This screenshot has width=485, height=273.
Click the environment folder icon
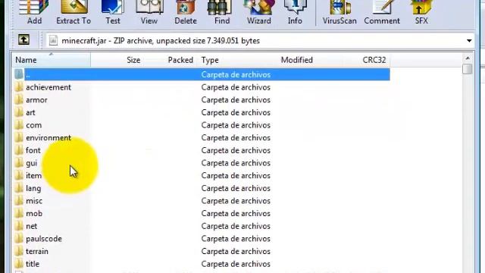[x=19, y=137]
